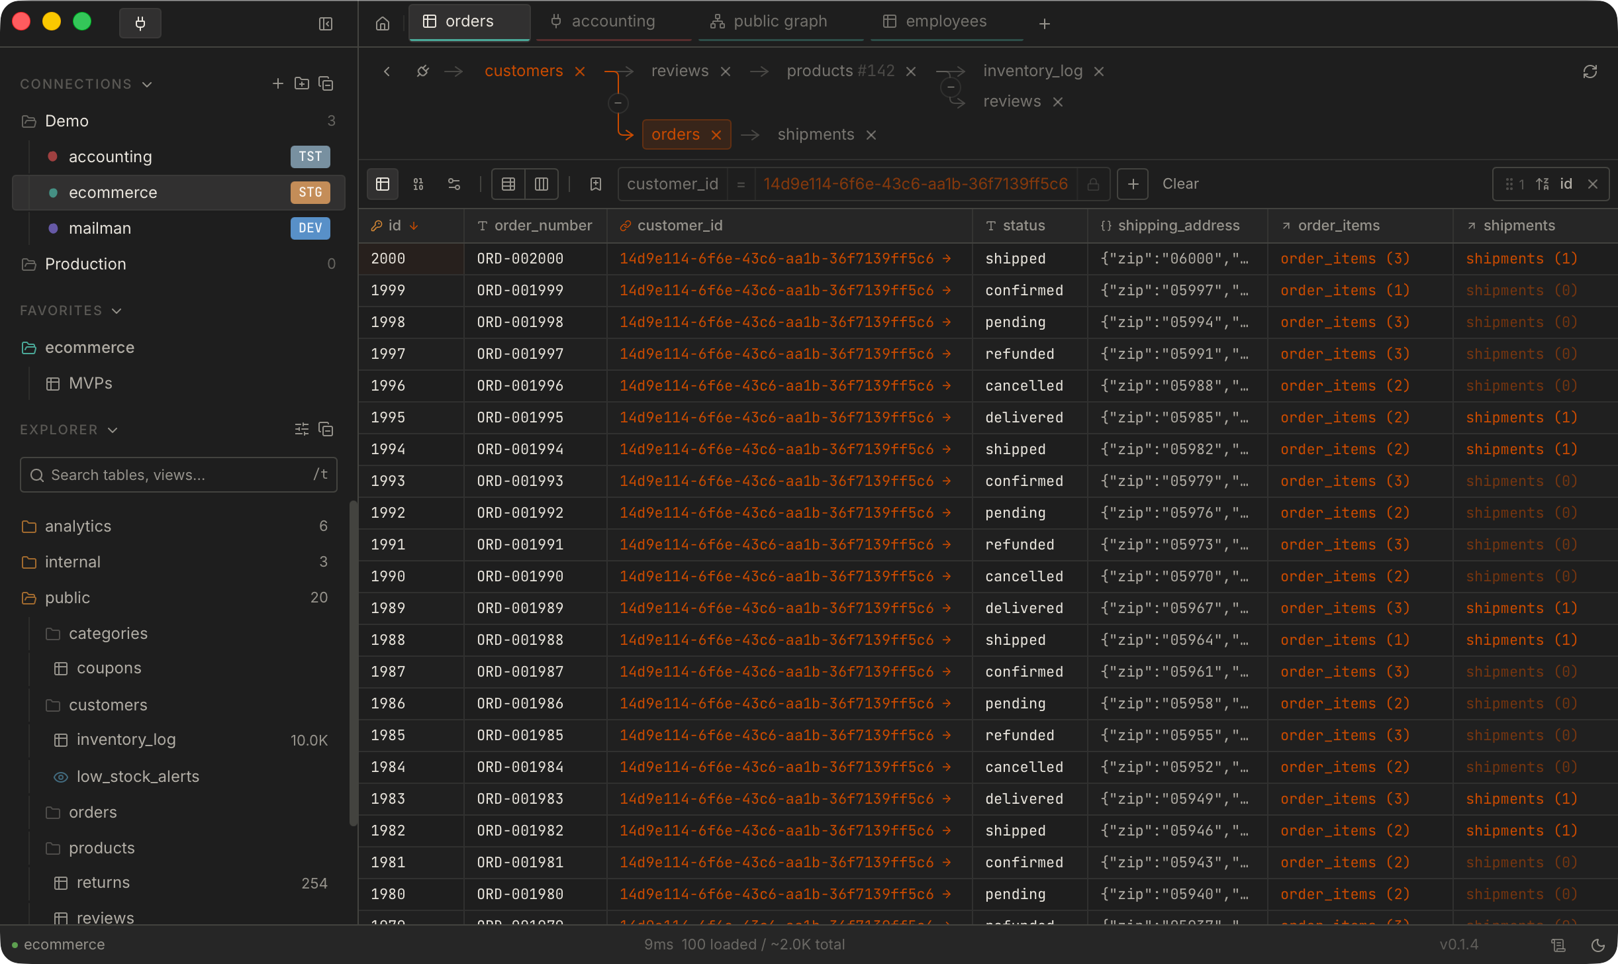Viewport: 1618px width, 964px height.
Task: Edit the customer_id filter value
Action: (916, 184)
